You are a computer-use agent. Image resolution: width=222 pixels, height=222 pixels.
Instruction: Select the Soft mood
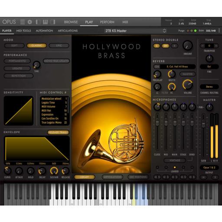[x=14, y=46]
